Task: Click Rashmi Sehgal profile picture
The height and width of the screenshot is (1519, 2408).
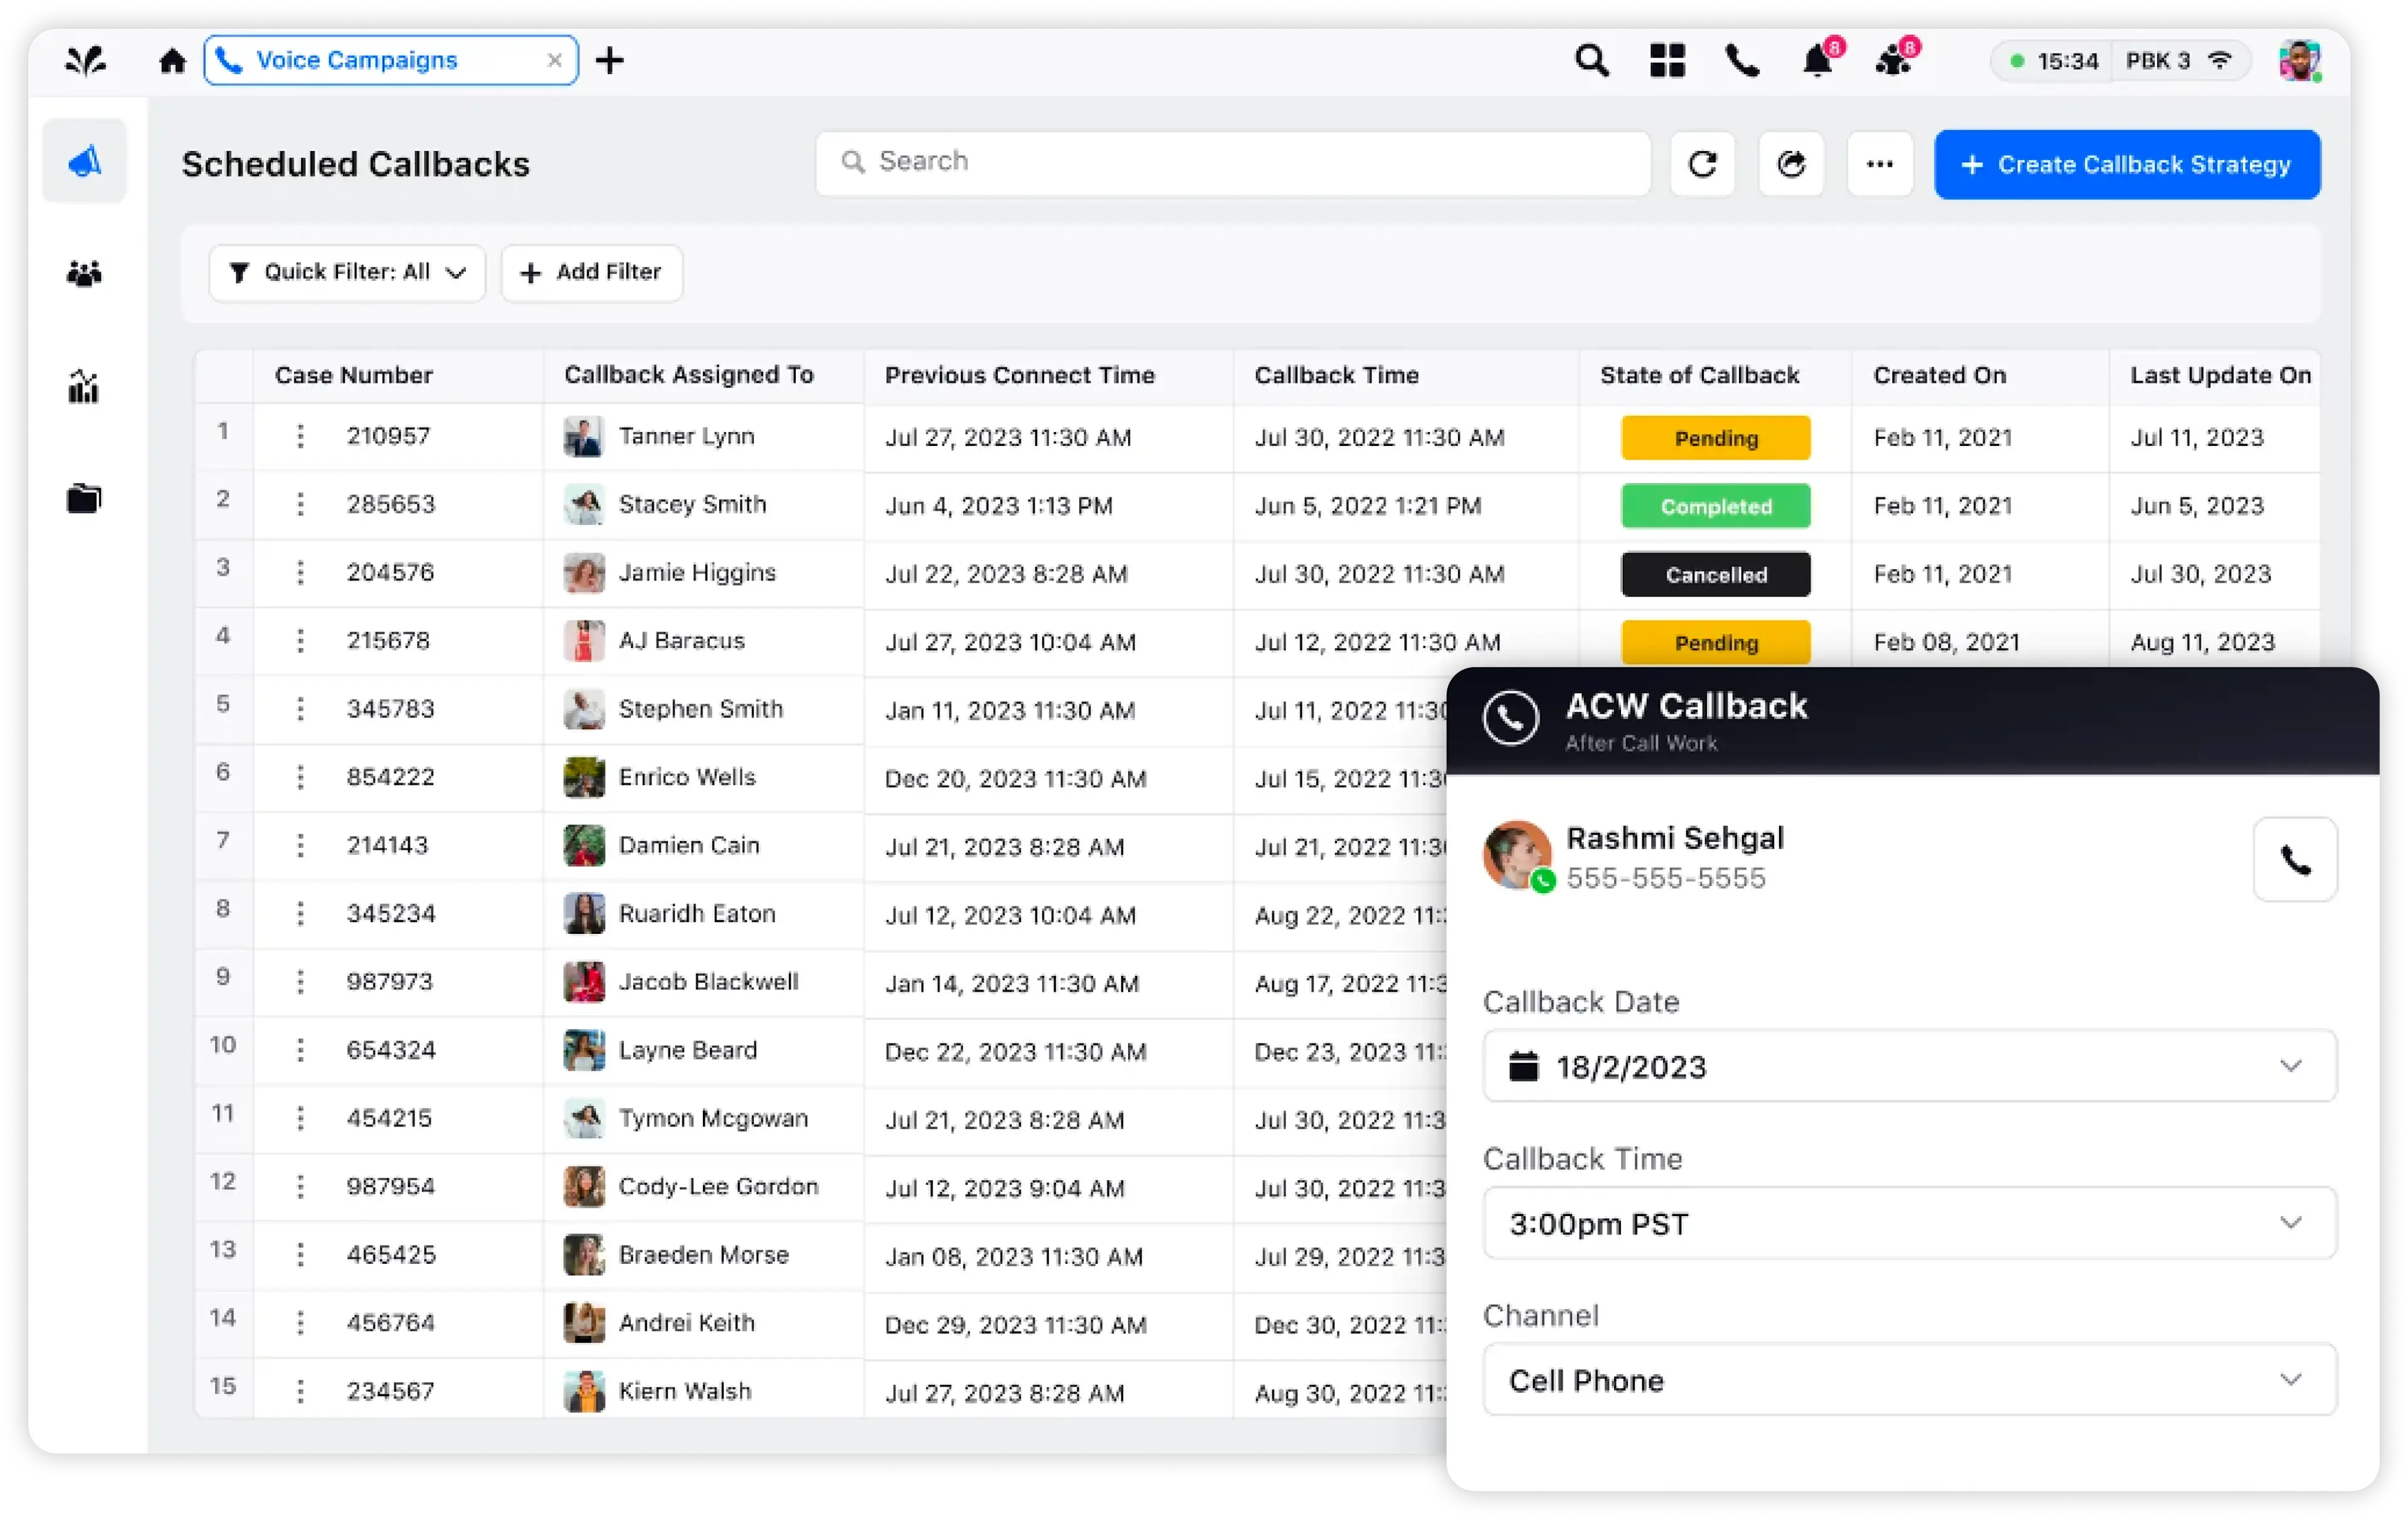Action: [1518, 855]
